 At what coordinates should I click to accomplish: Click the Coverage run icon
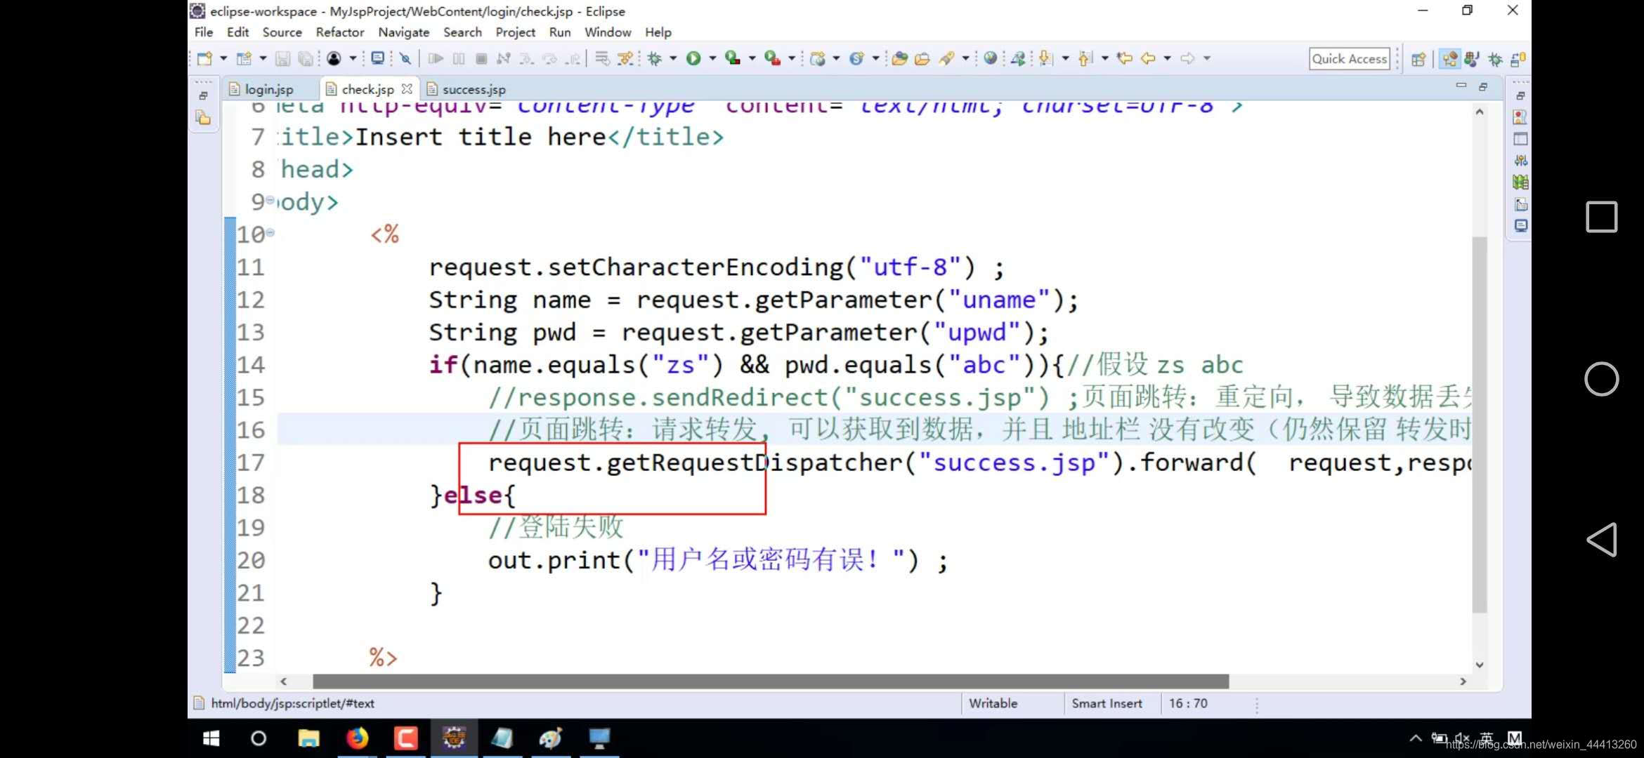pos(732,59)
